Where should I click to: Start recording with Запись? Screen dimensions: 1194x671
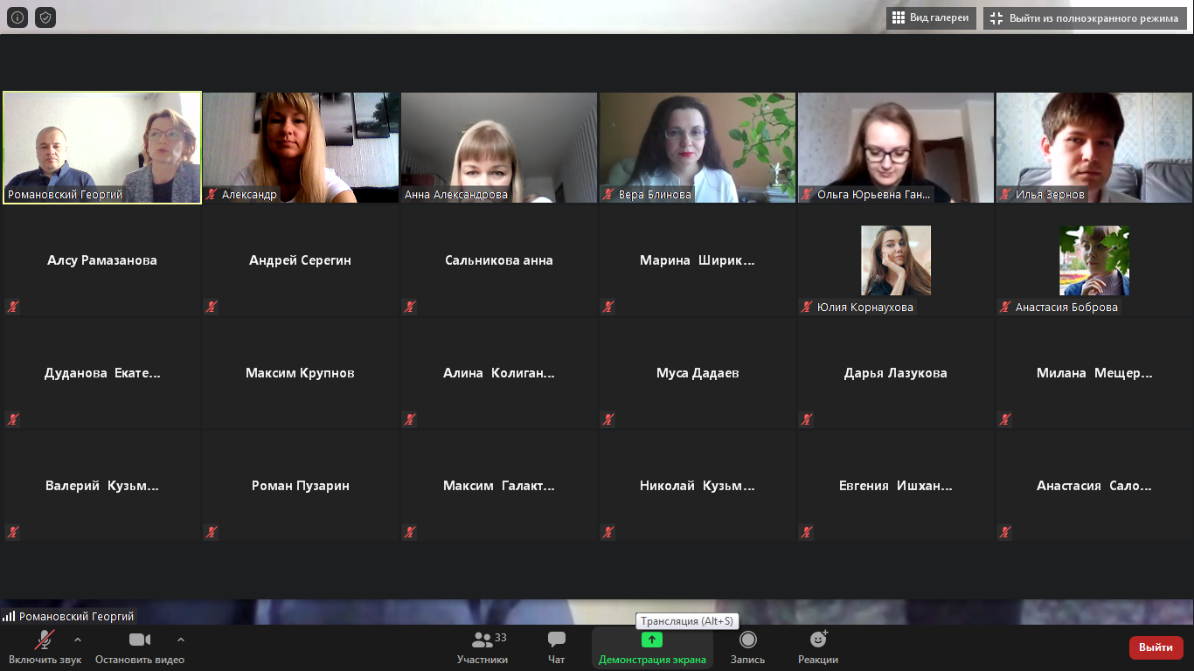(x=747, y=647)
